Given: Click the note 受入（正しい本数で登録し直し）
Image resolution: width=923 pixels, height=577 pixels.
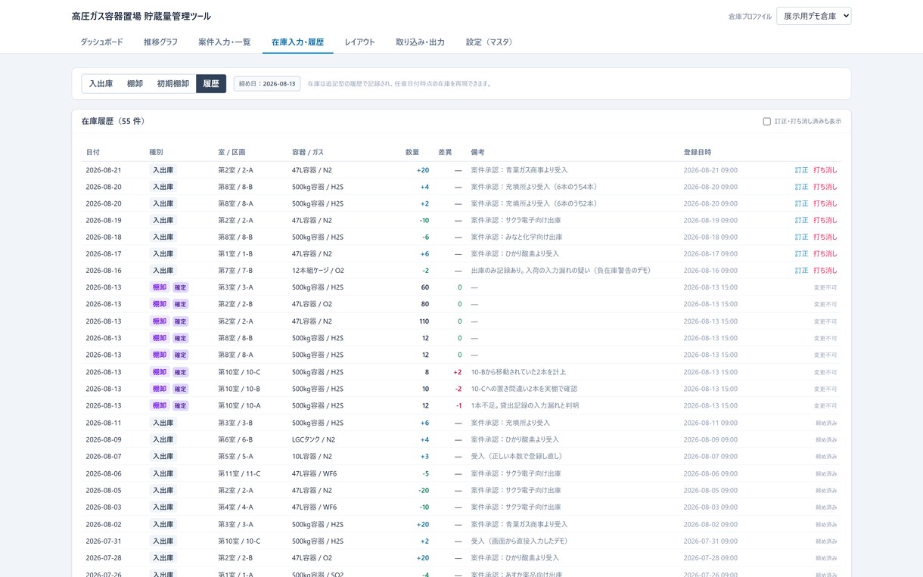Looking at the screenshot, I should coord(517,456).
